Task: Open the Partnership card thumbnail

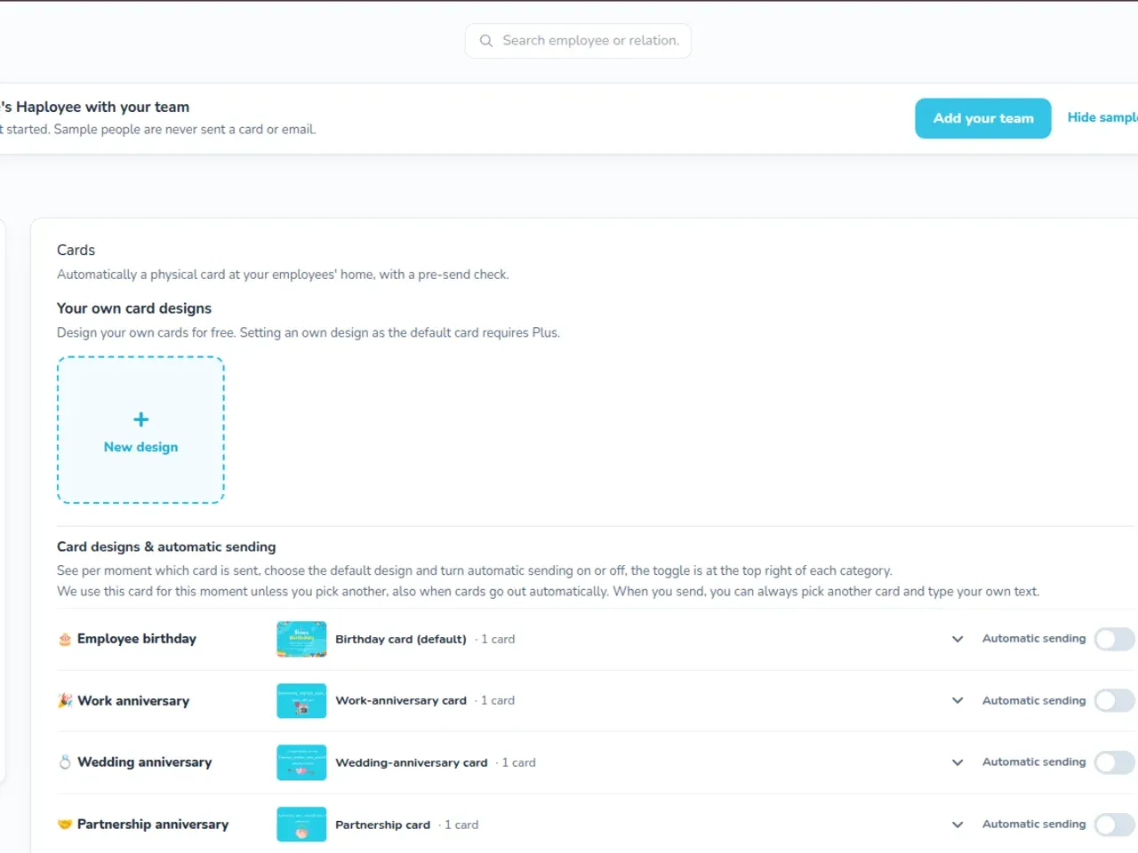Action: (x=301, y=825)
